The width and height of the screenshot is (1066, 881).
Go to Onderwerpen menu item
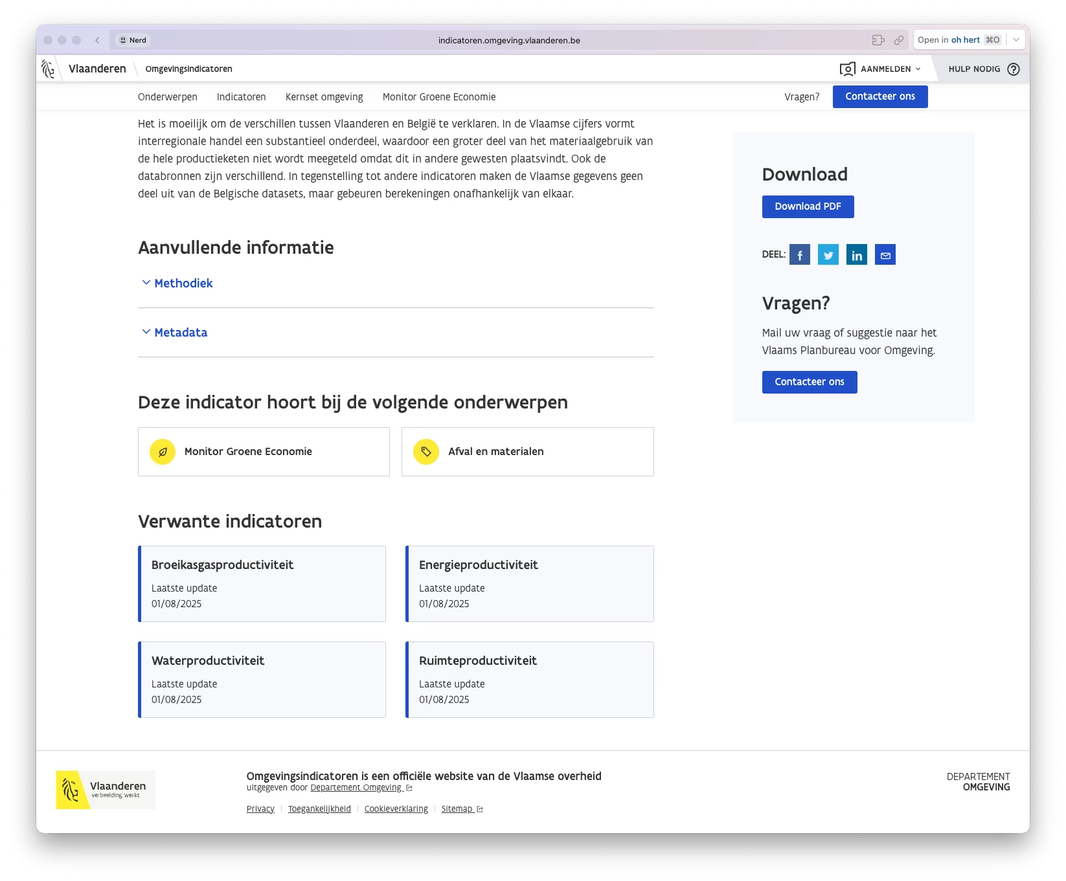(168, 97)
